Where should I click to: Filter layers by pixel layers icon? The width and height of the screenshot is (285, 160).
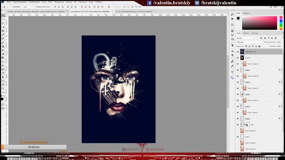click(x=261, y=38)
